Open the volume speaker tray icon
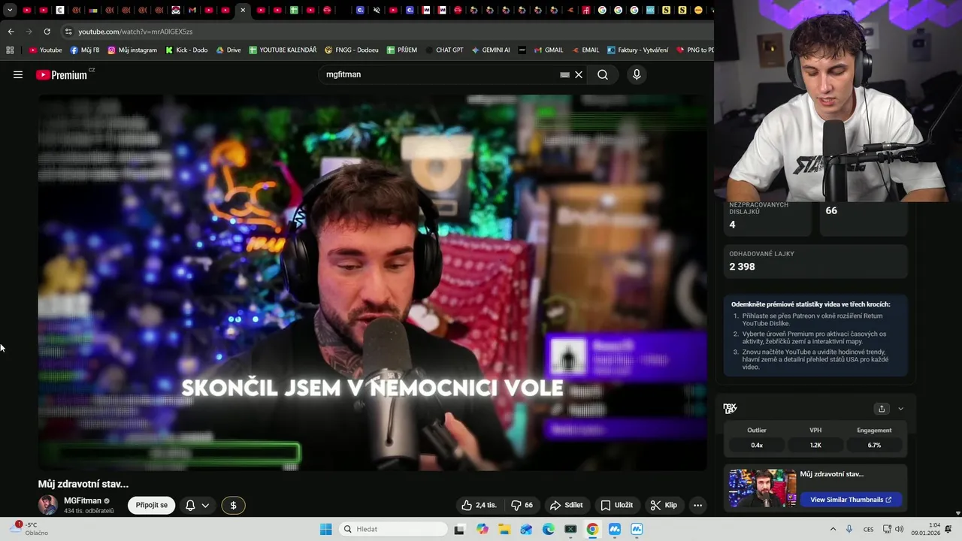 (899, 529)
